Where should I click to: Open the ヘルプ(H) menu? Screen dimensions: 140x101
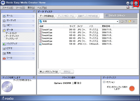(42, 8)
